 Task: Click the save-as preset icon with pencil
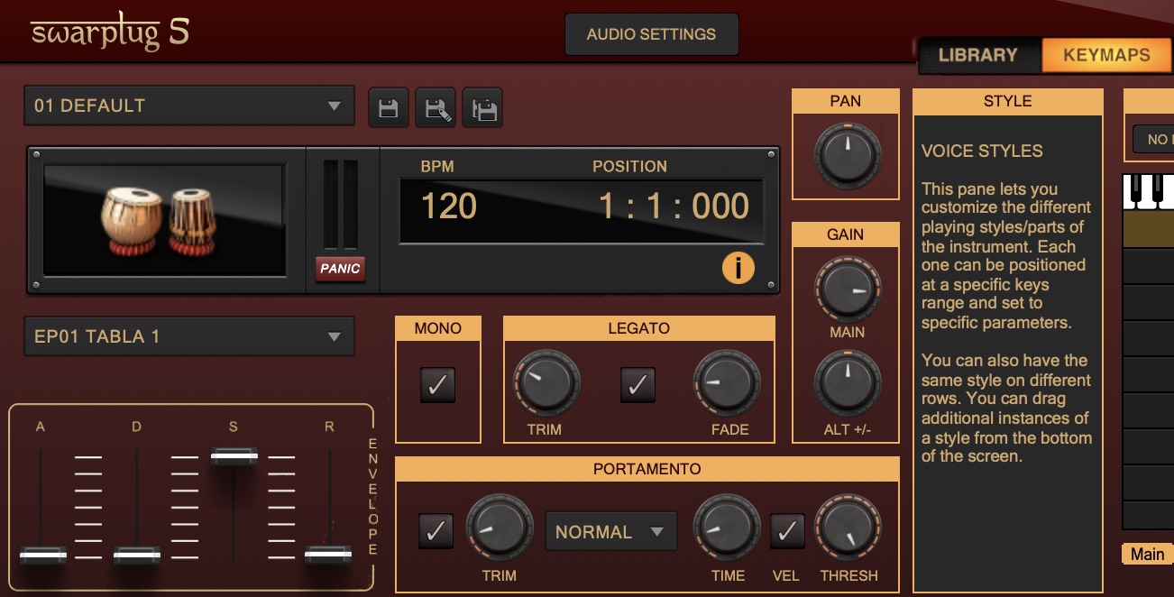pyautogui.click(x=437, y=109)
